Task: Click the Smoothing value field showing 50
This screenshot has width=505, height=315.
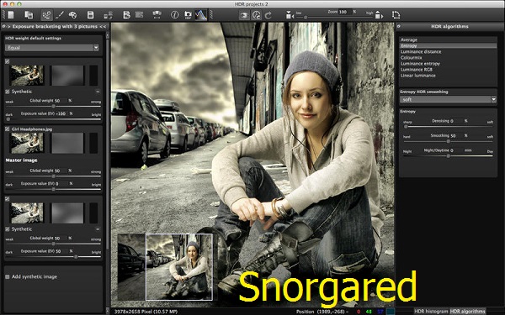Action: click(457, 135)
